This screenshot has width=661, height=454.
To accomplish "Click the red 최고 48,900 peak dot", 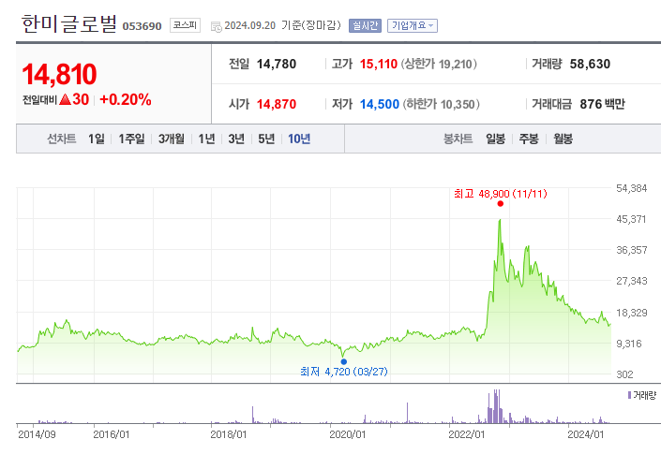I will coord(500,204).
